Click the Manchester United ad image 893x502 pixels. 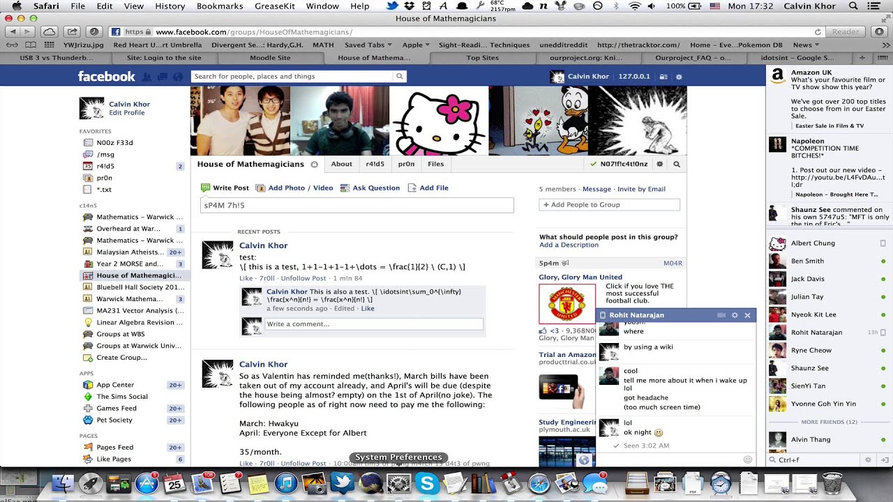pyautogui.click(x=567, y=304)
